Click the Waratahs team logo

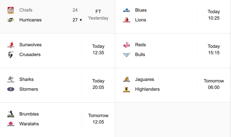tap(11, 124)
